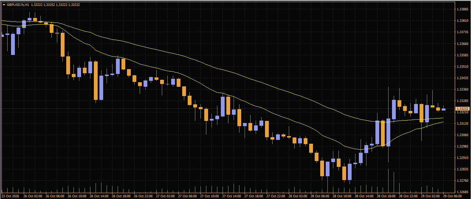Image resolution: width=471 pixels, height=199 pixels.
Task: Click the 1.33810 price axis label
Action: point(462,21)
